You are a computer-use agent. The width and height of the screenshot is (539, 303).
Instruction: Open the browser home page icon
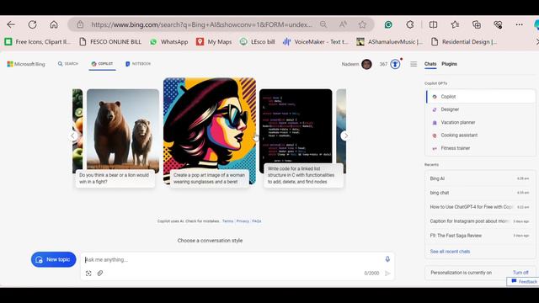[54, 24]
